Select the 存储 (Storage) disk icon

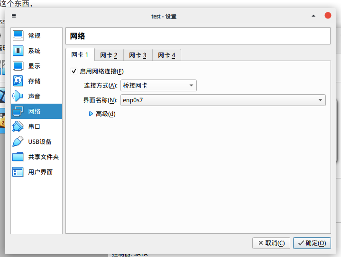(18, 81)
